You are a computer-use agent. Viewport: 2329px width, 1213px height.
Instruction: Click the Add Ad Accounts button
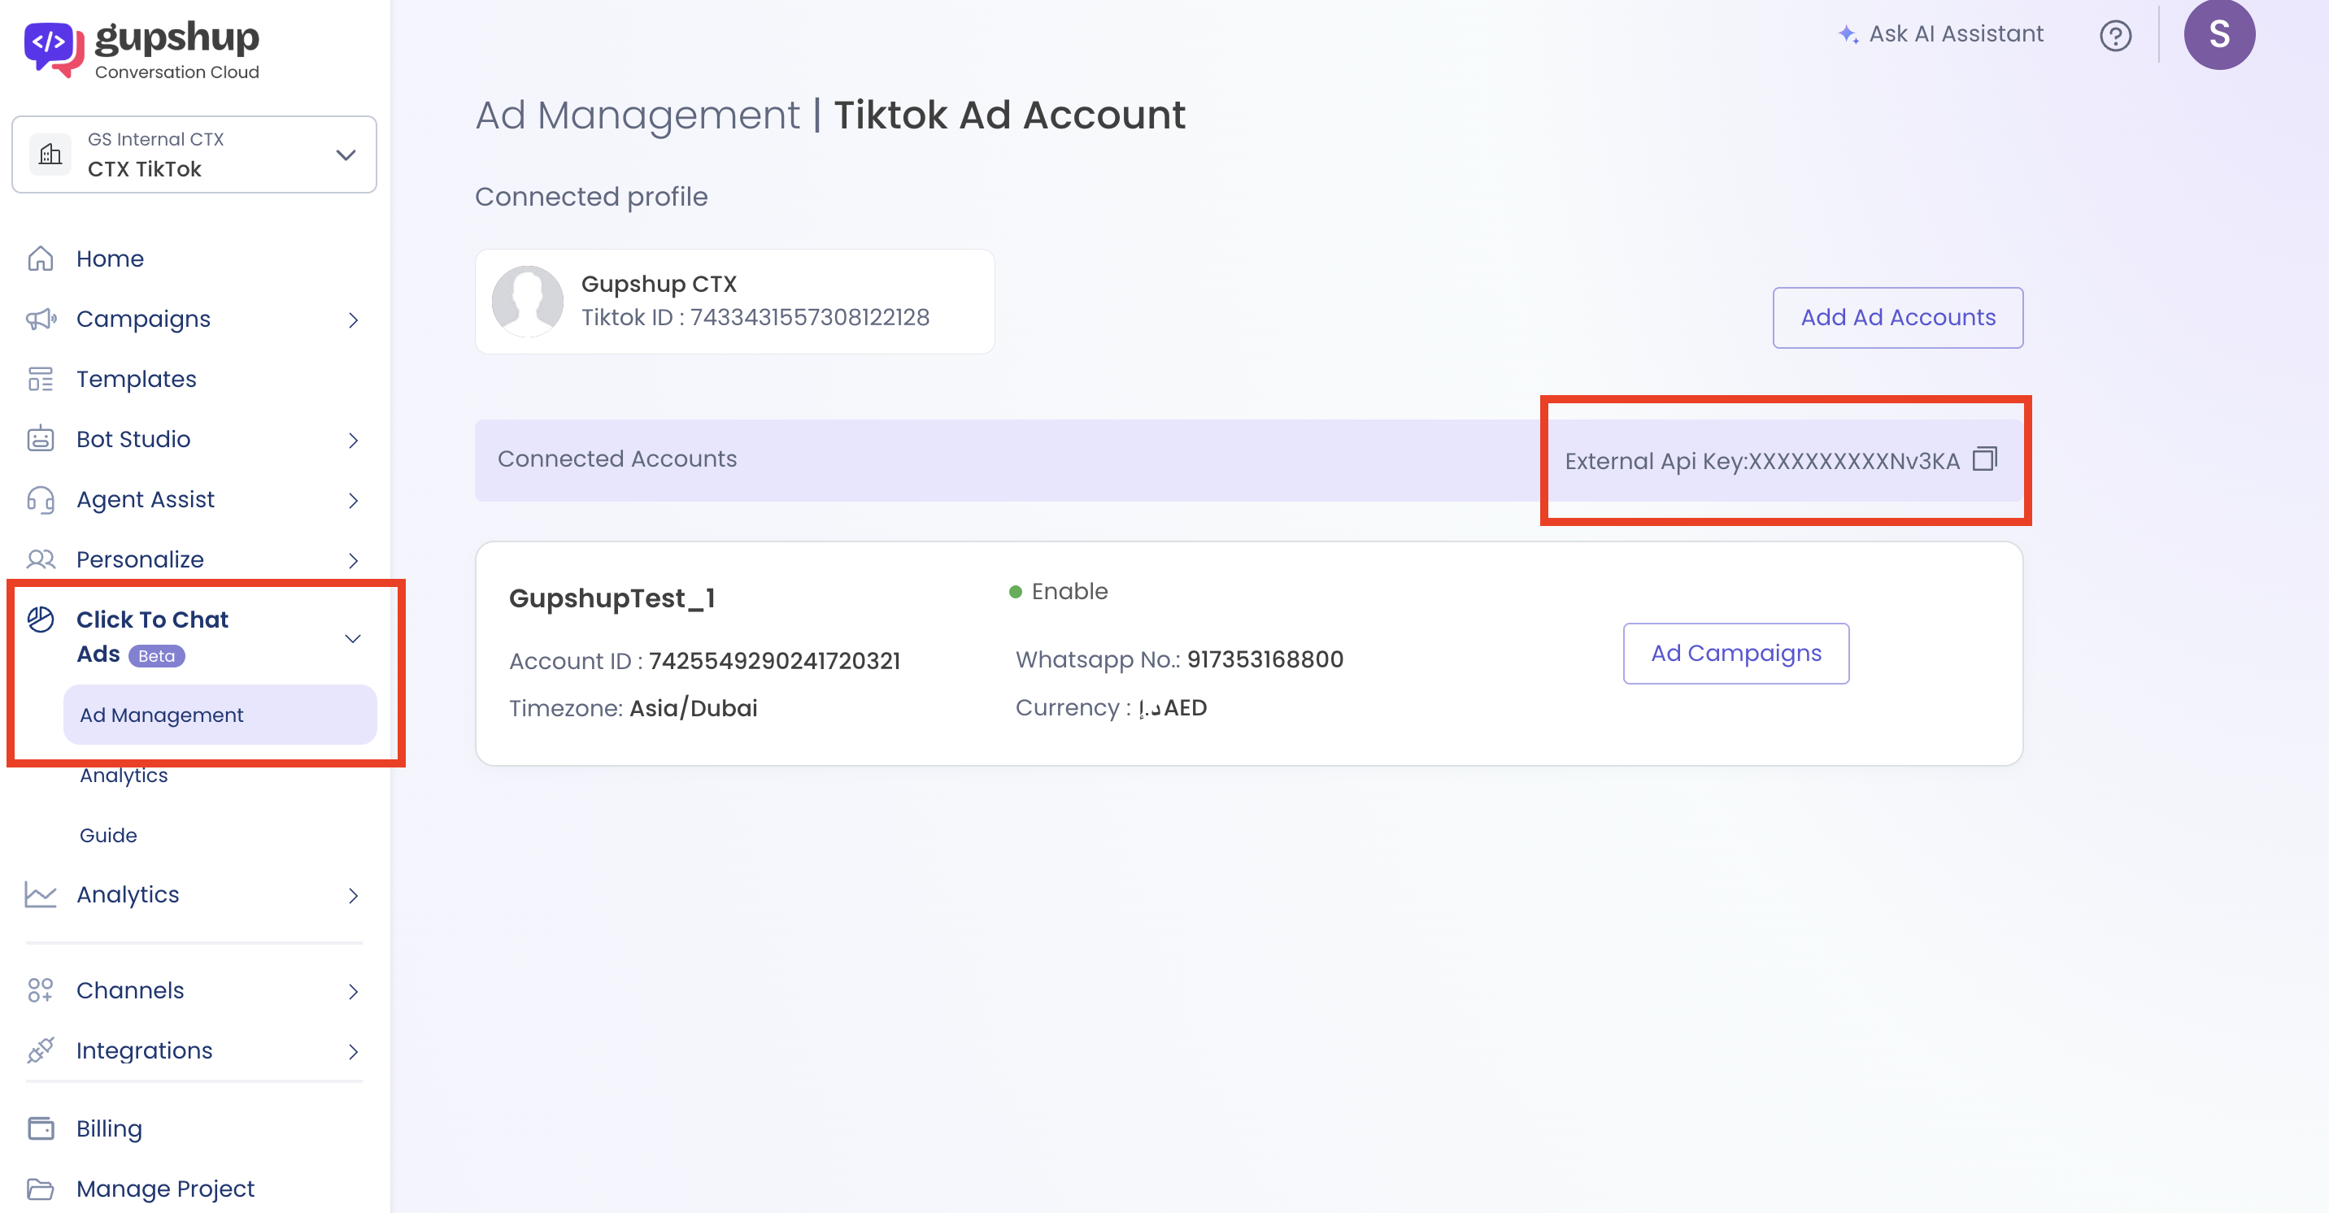[1897, 317]
